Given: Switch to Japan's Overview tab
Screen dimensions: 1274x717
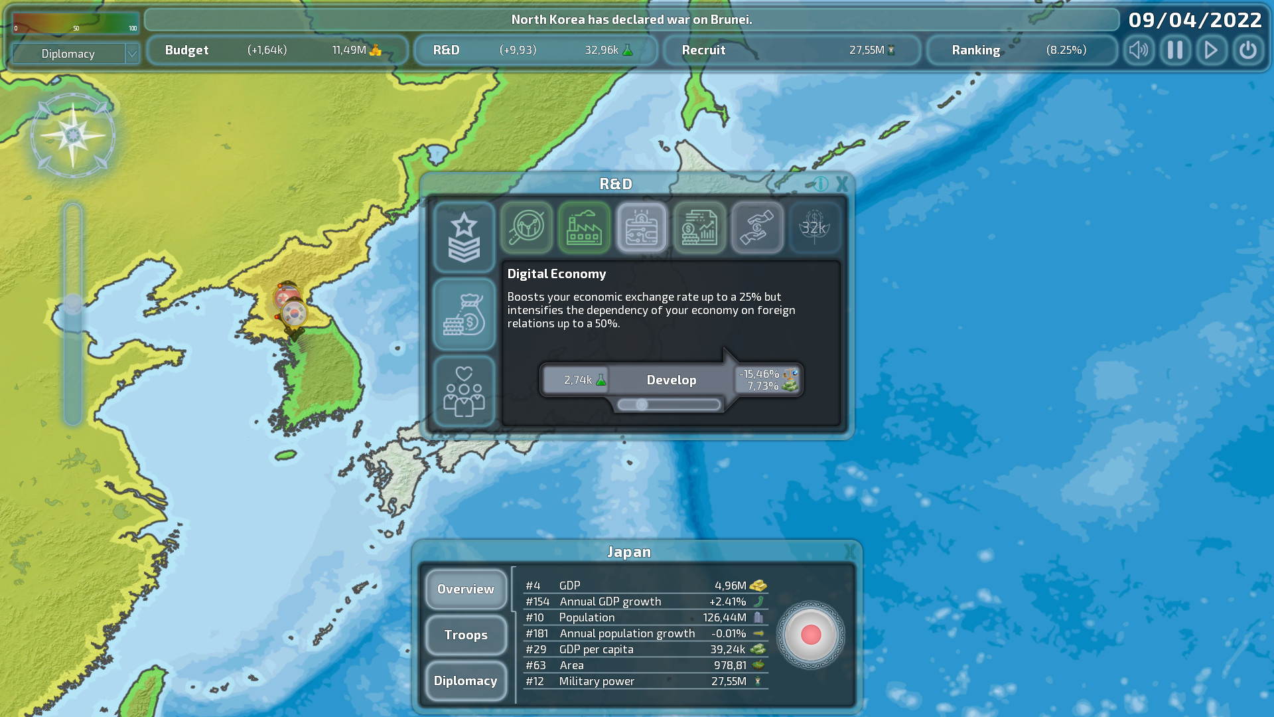Looking at the screenshot, I should (466, 589).
